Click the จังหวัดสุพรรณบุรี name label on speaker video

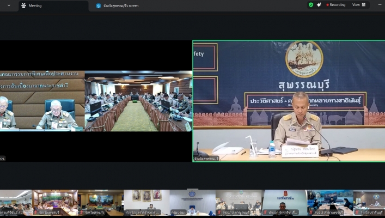(x=206, y=159)
